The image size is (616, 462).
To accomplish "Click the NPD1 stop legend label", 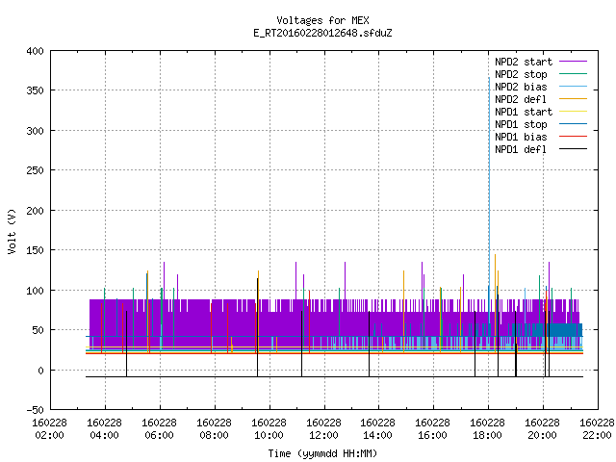I will (521, 124).
